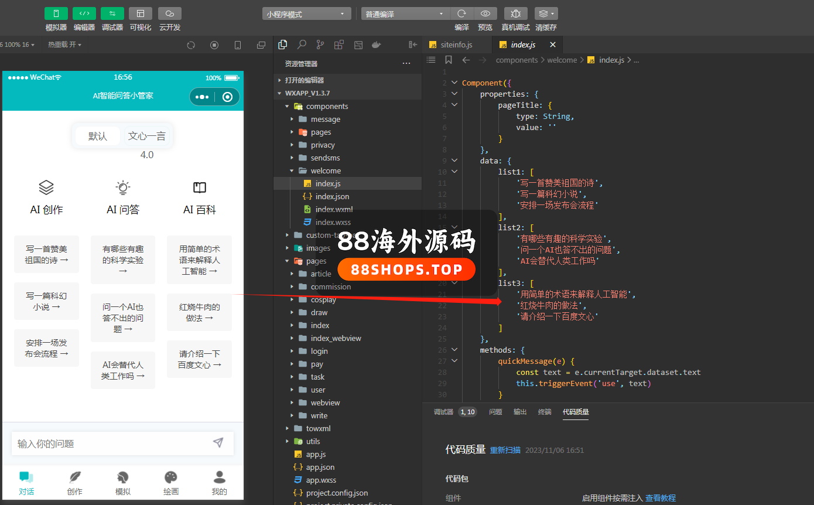Screen dimensions: 814x505
Task: Switch to the siteinfo.js tab
Action: point(456,45)
